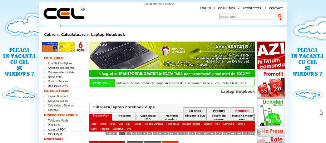This screenshot has height=143, width=326.
Task: Open the Acer AS5741G laptop banner
Action: point(172,55)
